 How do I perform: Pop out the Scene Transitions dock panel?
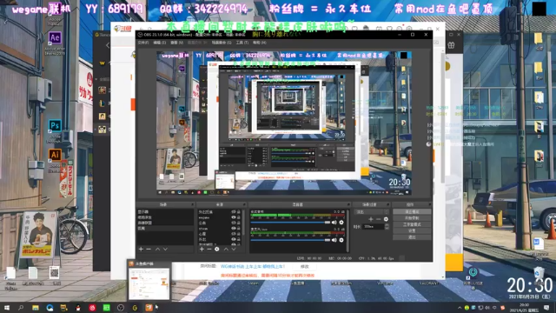point(387,205)
